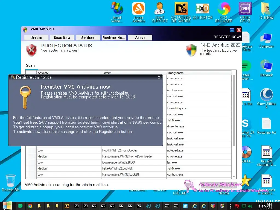280x210 pixels.
Task: Open the network status tray icon
Action: (x=244, y=206)
